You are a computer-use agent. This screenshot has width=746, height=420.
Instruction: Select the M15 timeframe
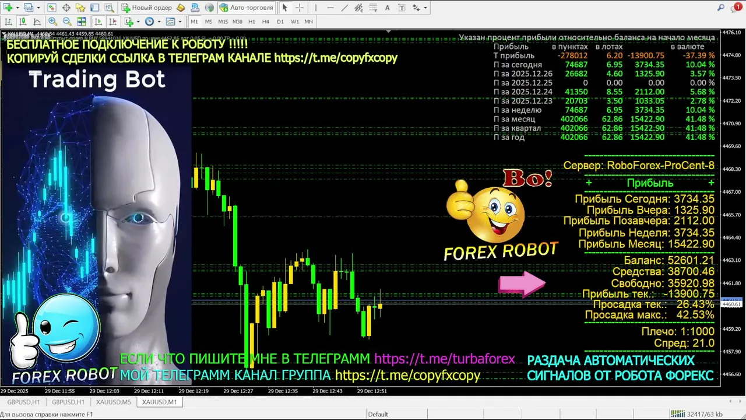click(223, 22)
